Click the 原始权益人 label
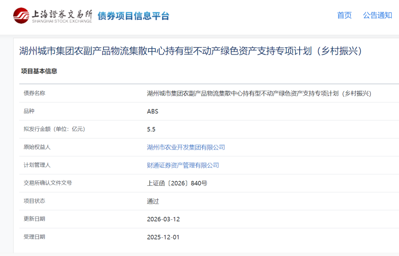Viewport: 399px width, 256px height. pyautogui.click(x=37, y=147)
